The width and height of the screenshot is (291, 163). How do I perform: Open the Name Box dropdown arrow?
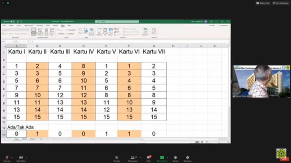coord(13,41)
